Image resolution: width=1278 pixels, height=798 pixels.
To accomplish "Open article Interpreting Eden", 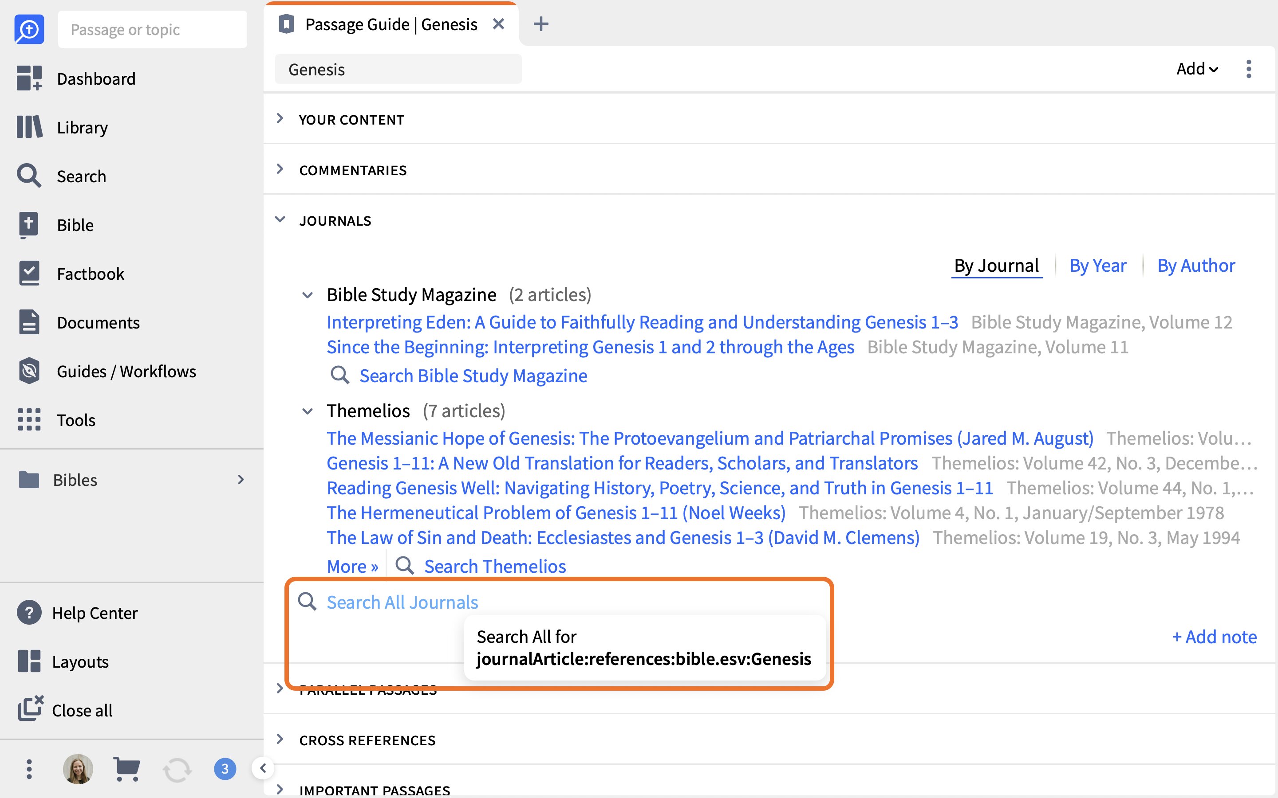I will (x=642, y=322).
